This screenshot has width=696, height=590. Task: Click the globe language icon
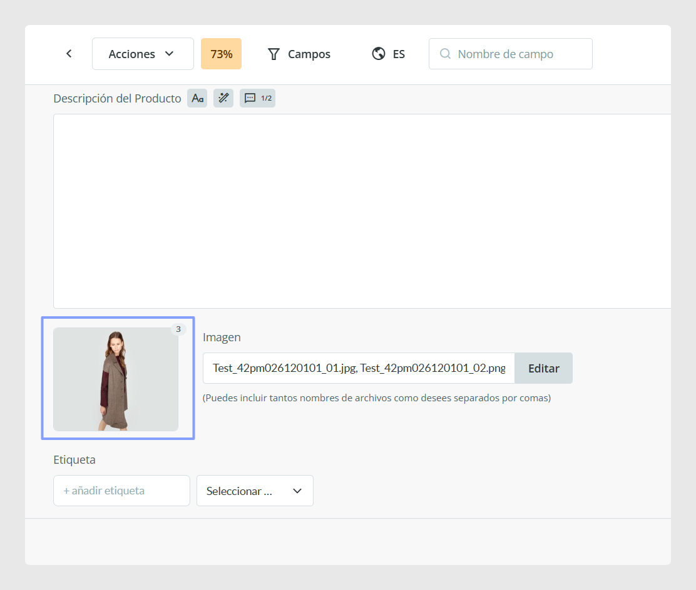point(378,54)
